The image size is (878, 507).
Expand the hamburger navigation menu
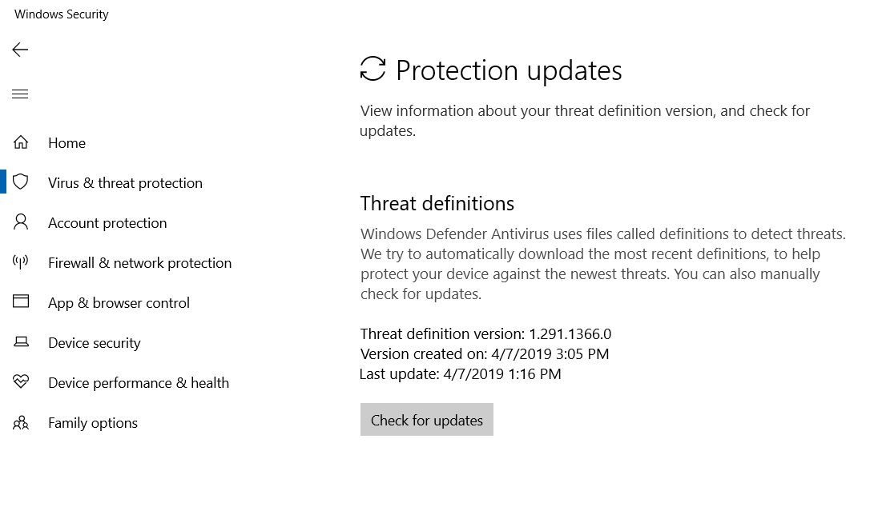coord(20,94)
